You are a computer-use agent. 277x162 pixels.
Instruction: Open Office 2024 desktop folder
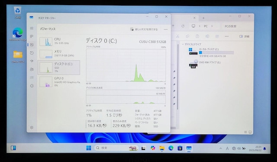pos(18,56)
